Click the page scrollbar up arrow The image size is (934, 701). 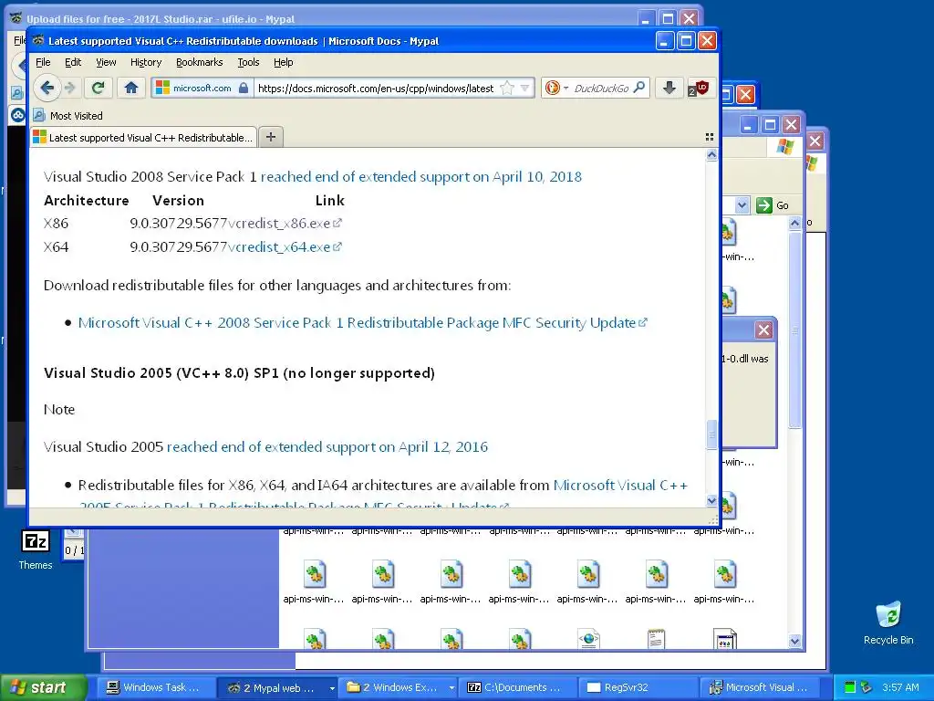[x=711, y=155]
